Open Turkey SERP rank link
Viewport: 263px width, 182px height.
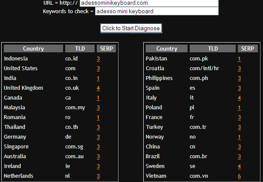coord(240,127)
